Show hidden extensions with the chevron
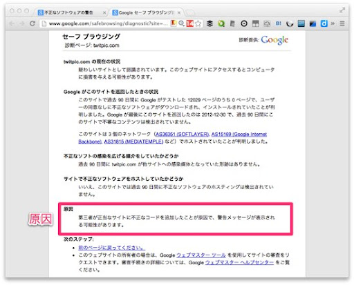Image resolution: width=354 pixels, height=285 pixels. 333,23
